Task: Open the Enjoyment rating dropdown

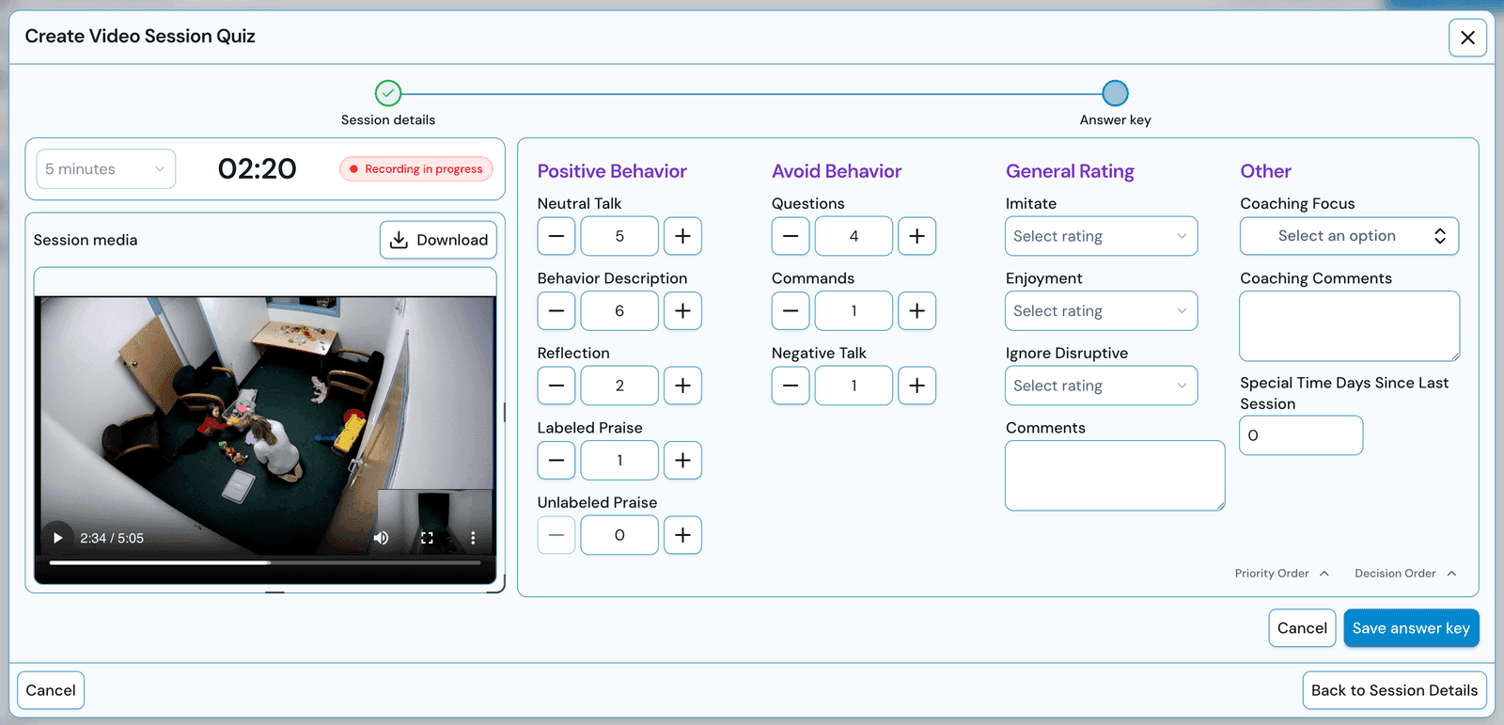Action: [1101, 310]
